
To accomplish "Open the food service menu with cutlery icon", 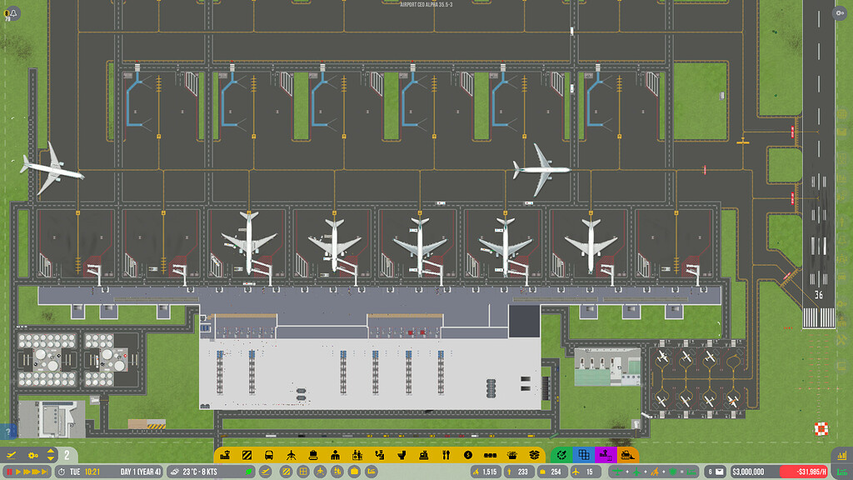I will click(446, 454).
